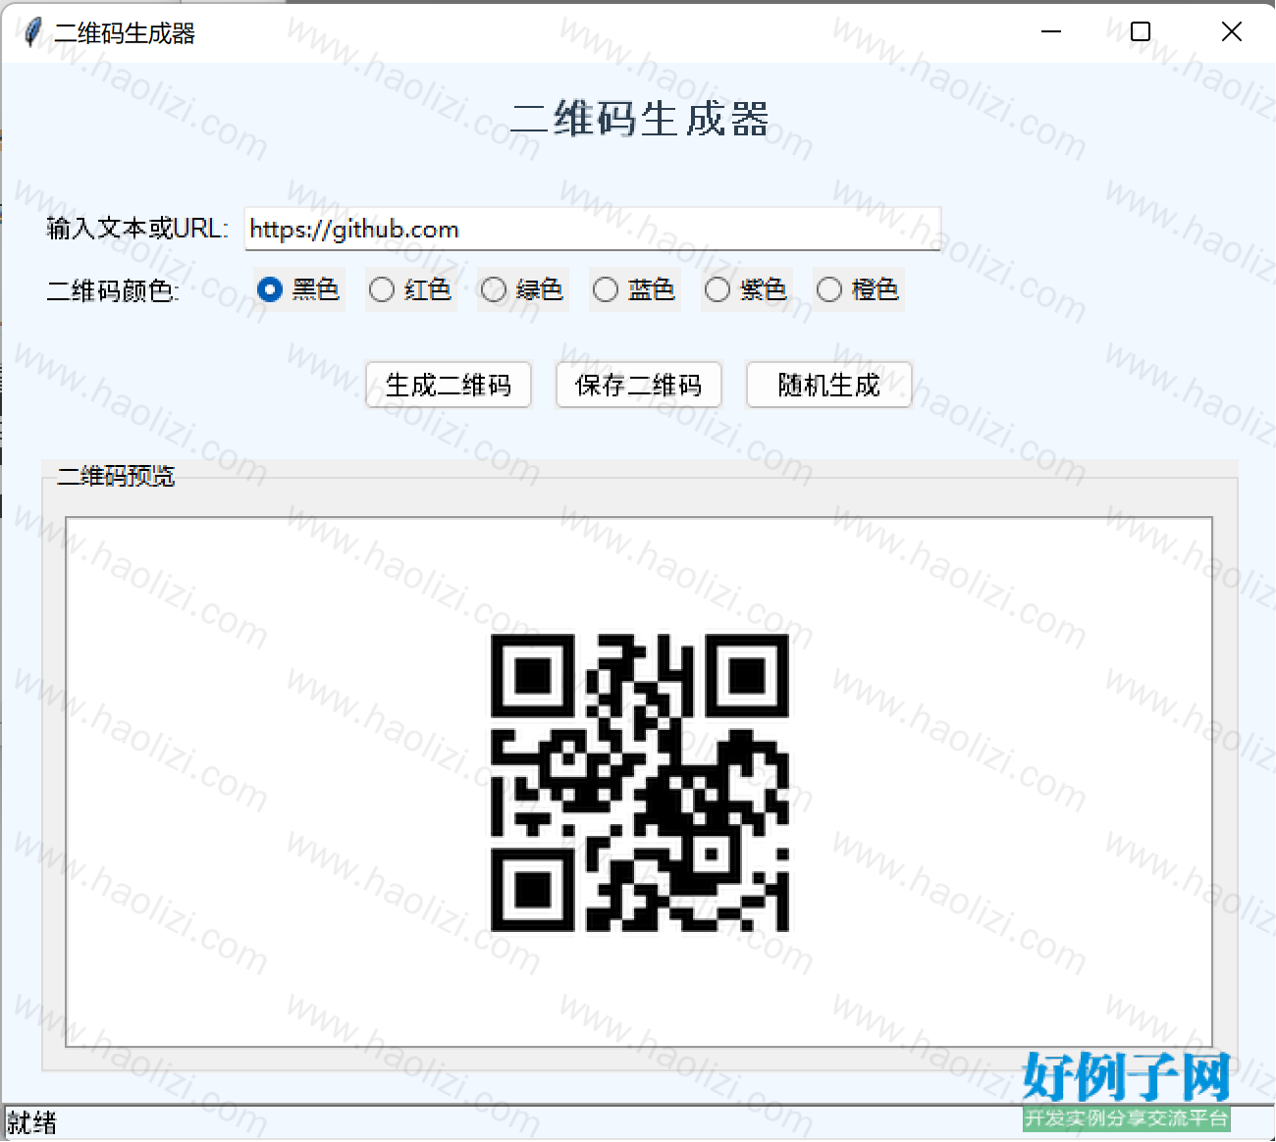The height and width of the screenshot is (1142, 1276).
Task: Click the 生成二维码 button
Action: pos(449,385)
